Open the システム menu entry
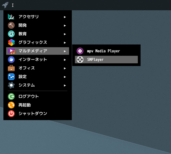The width and height of the screenshot is (171, 154). 38,85
